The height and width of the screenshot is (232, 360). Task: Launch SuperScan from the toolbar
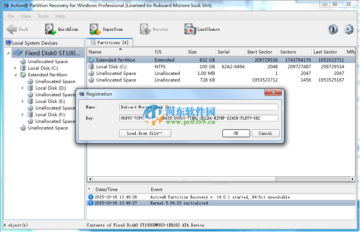[x=105, y=29]
